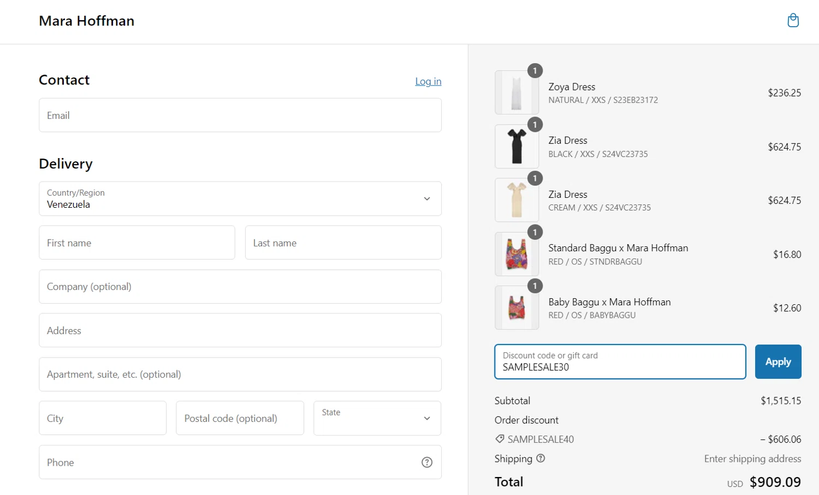Focus the Email input field
Image resolution: width=819 pixels, height=495 pixels.
click(240, 115)
